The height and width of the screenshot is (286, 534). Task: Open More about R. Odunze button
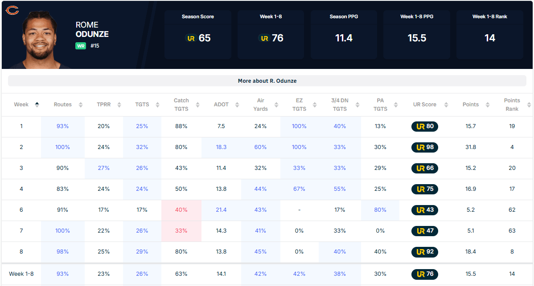click(x=267, y=81)
